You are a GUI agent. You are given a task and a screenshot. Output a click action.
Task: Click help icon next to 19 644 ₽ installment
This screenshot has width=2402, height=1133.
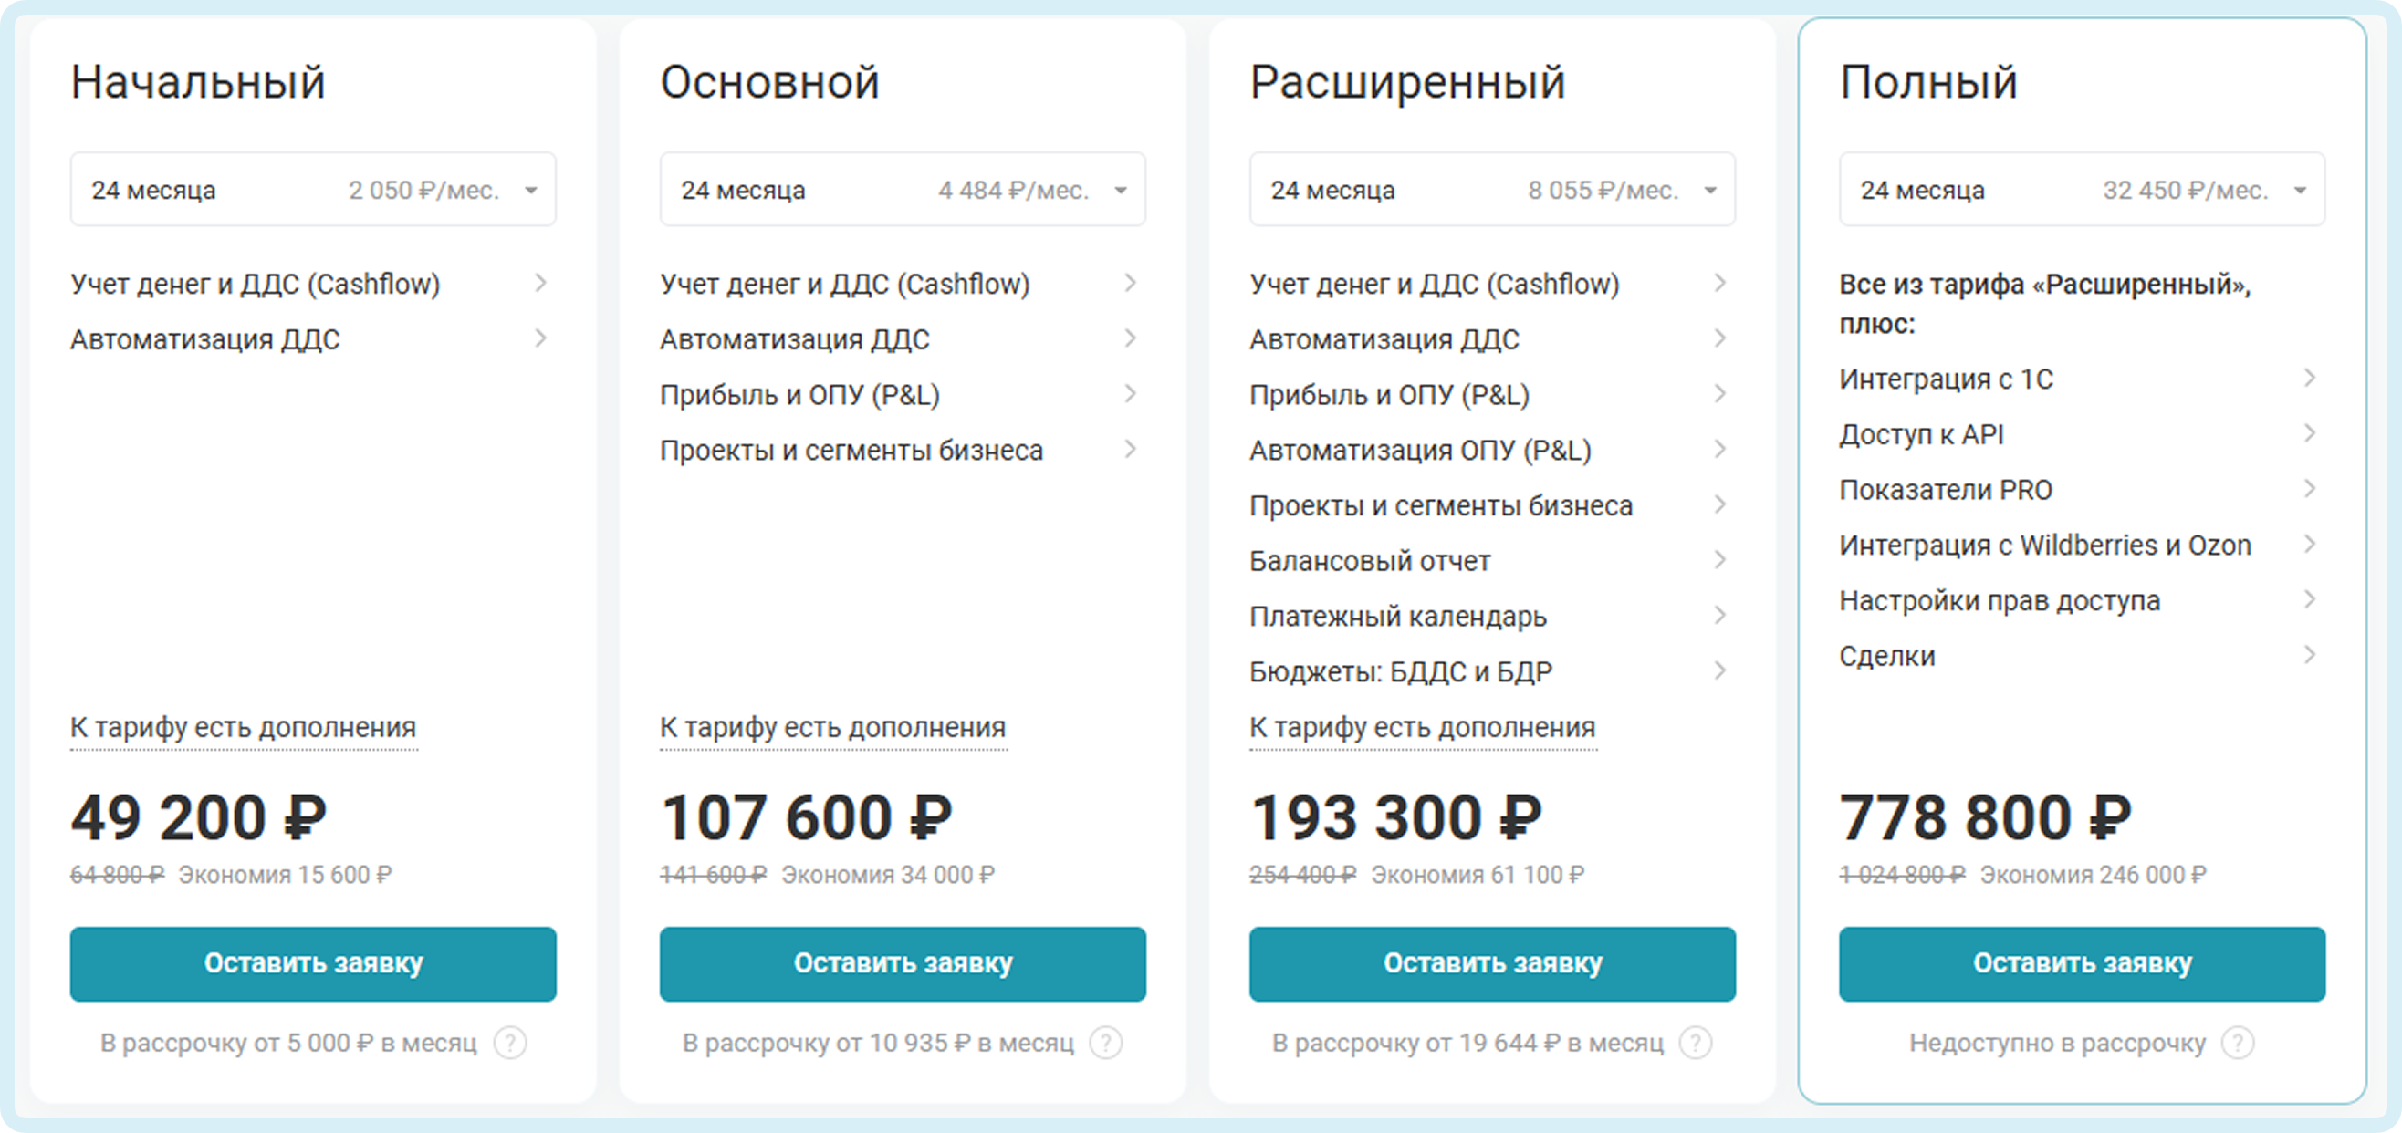click(1696, 1043)
